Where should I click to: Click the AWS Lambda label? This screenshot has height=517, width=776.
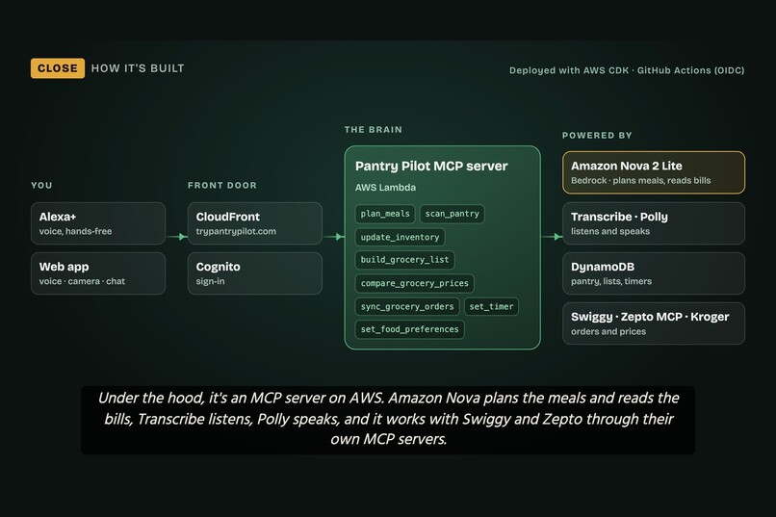pyautogui.click(x=385, y=188)
